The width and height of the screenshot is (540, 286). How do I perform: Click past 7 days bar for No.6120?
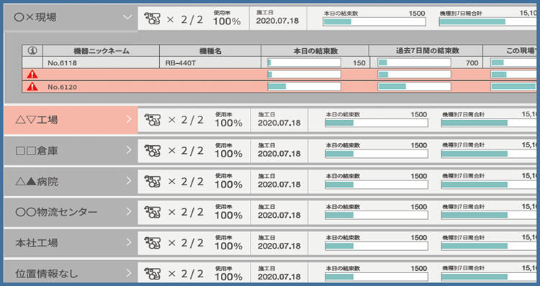(x=414, y=86)
